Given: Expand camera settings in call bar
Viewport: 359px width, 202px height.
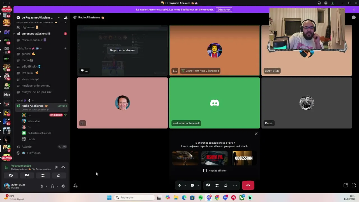Looking at the screenshot, I should pos(198,185).
